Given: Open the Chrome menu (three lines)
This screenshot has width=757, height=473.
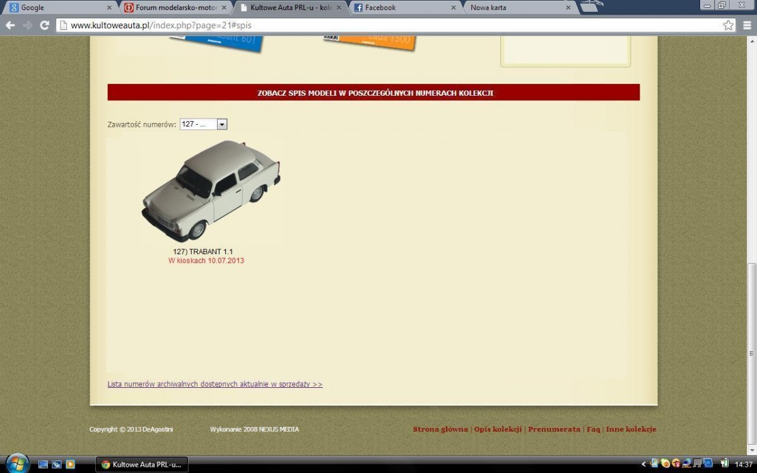Looking at the screenshot, I should pyautogui.click(x=747, y=25).
